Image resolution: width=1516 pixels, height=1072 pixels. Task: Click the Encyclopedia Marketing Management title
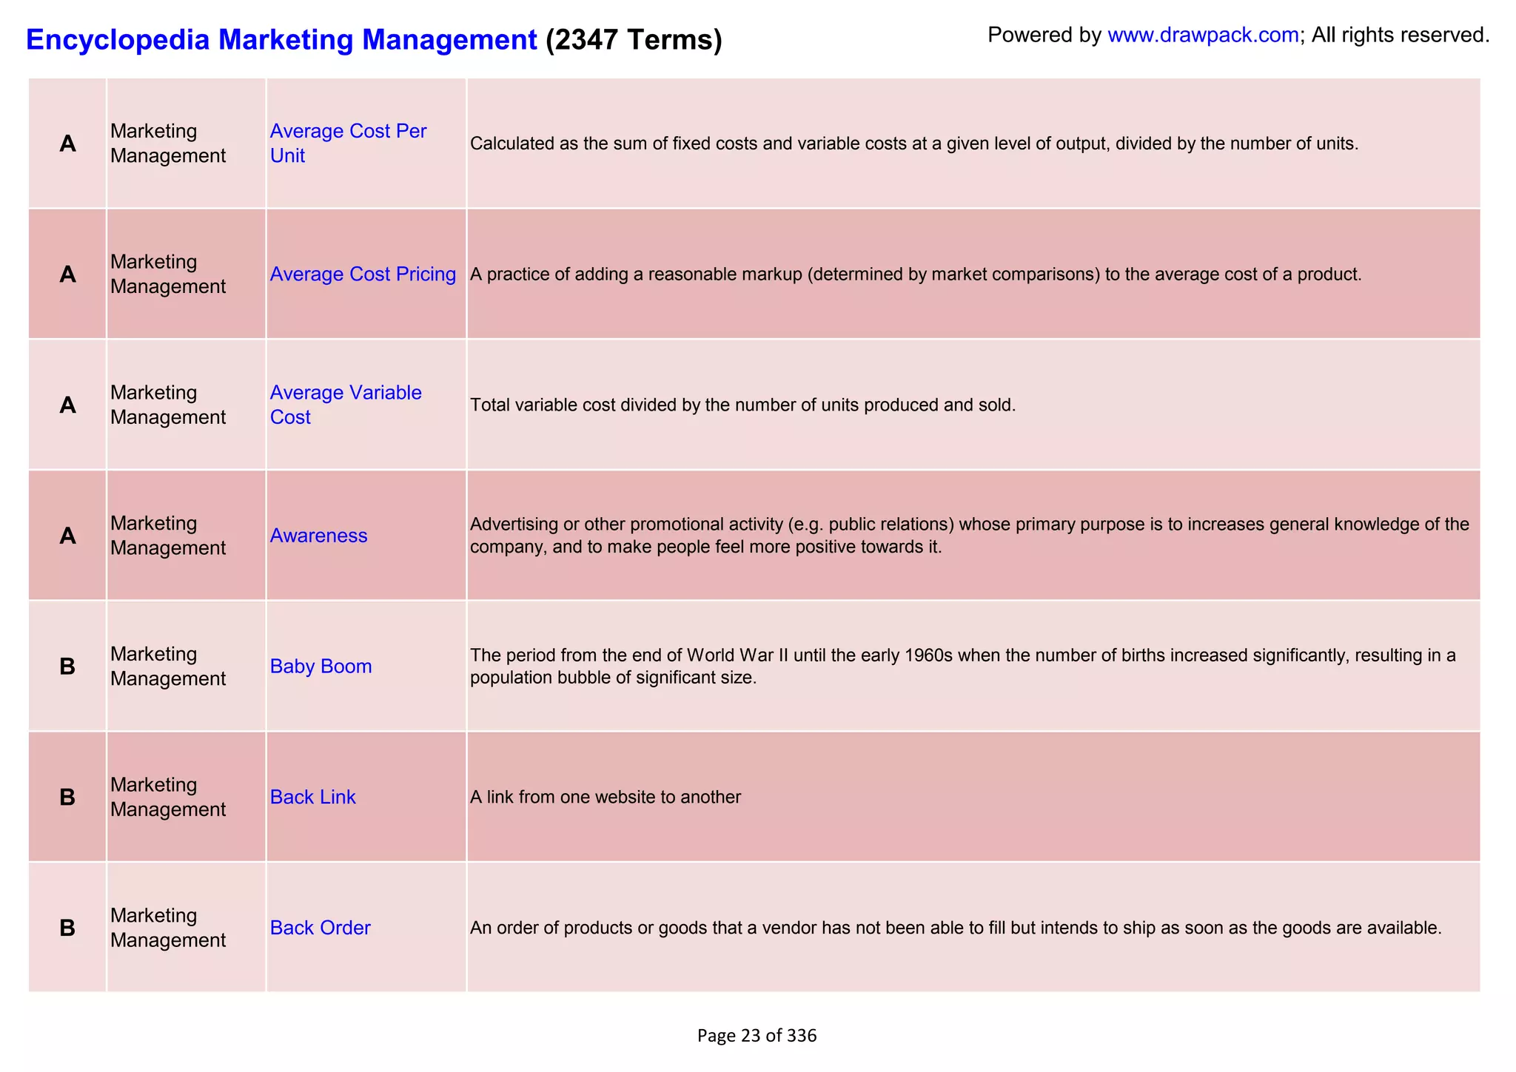point(281,39)
